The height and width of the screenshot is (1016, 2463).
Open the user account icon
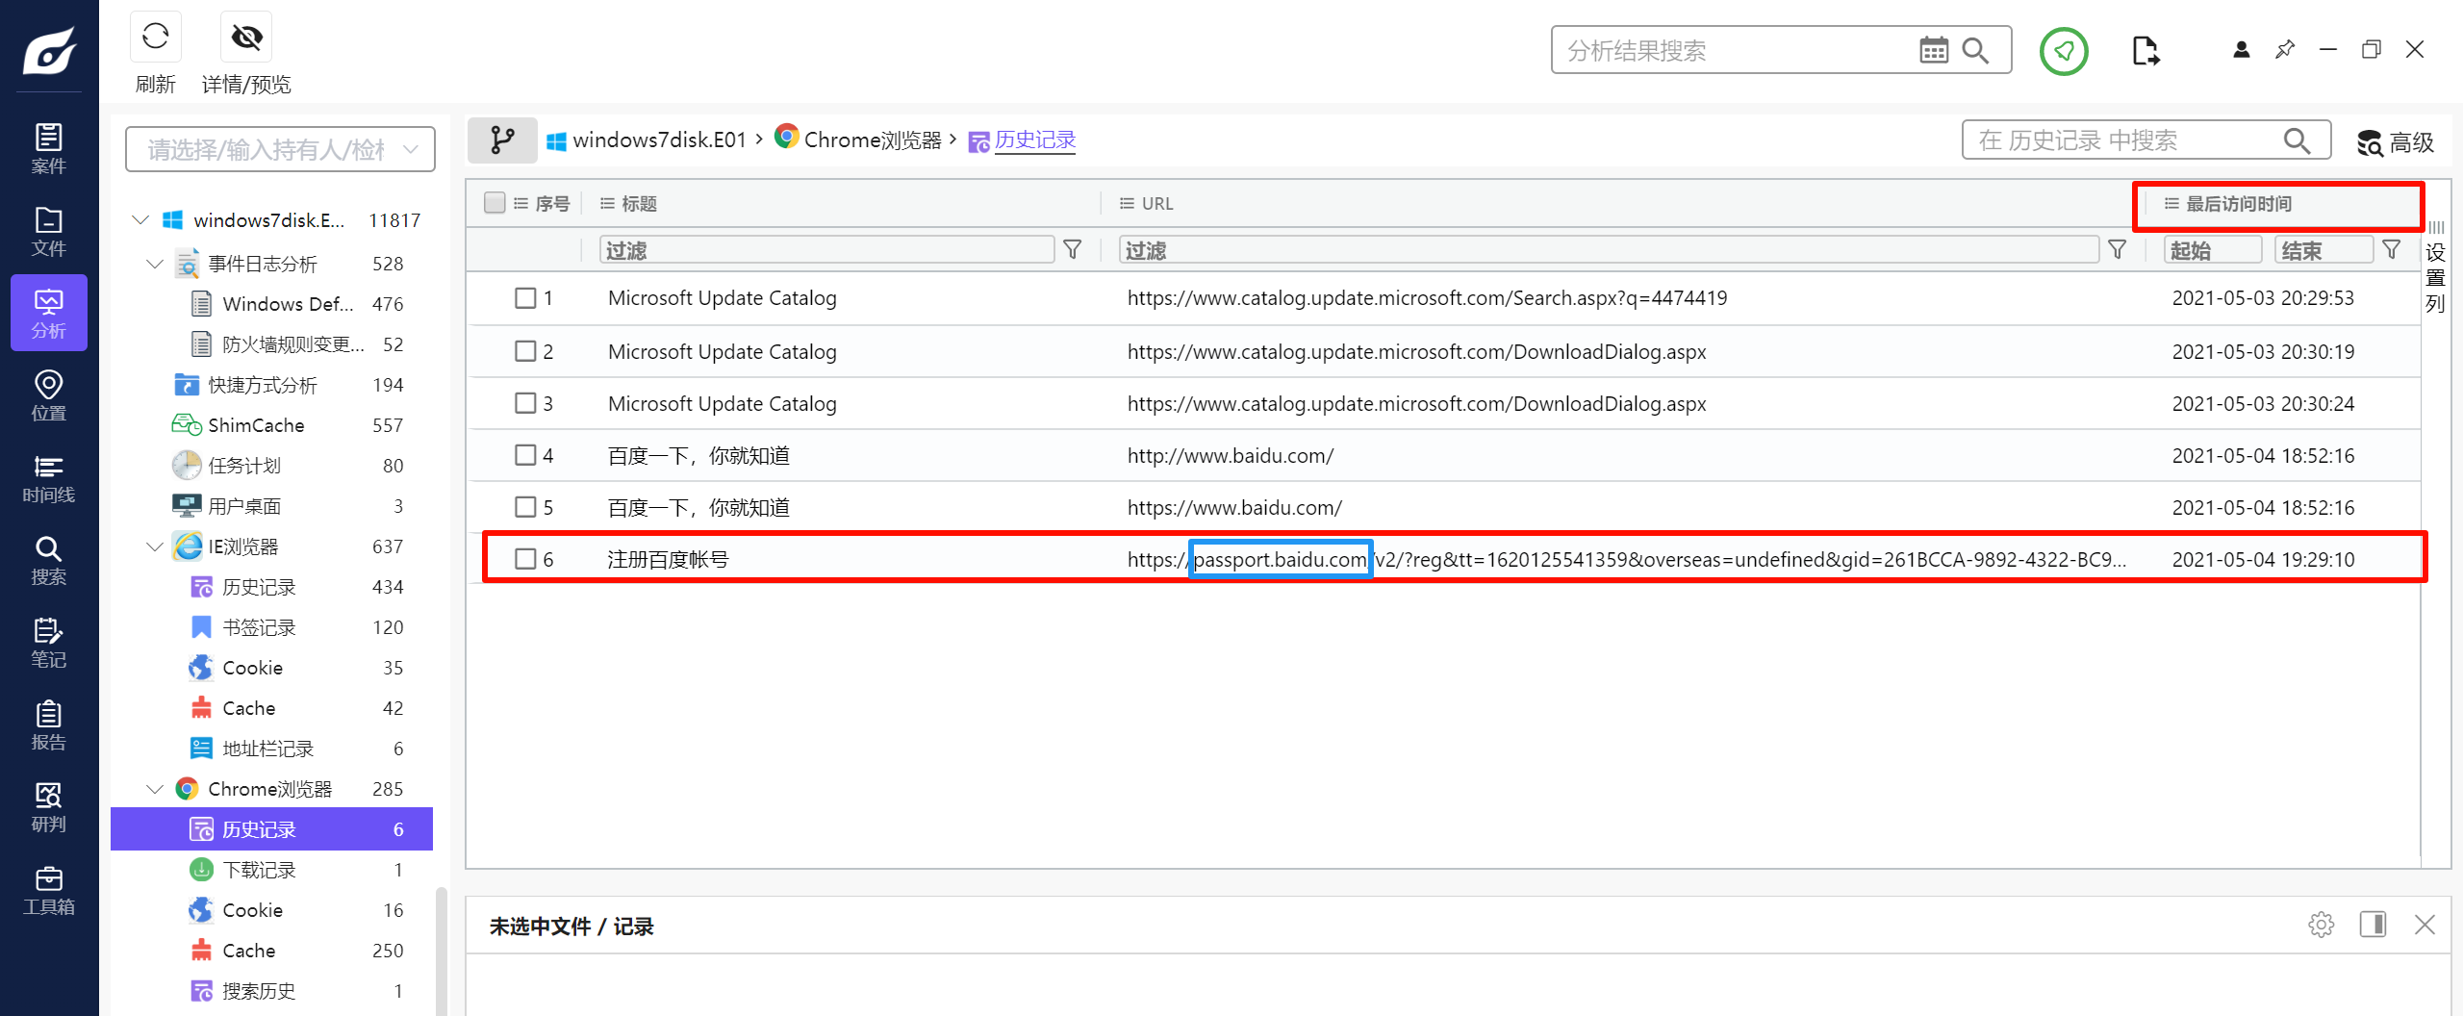(2242, 49)
